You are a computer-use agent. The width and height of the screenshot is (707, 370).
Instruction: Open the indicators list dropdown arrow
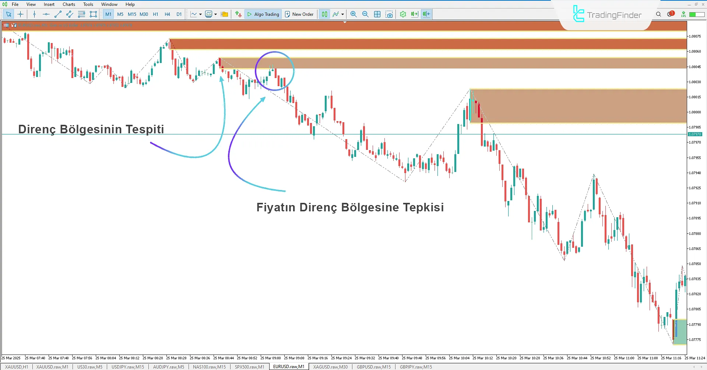tap(342, 14)
